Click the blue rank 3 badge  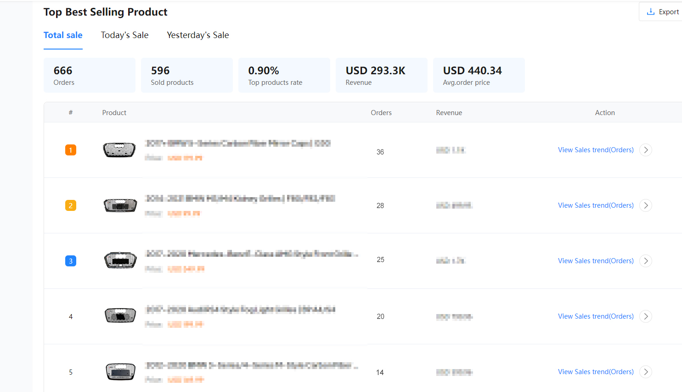(71, 261)
